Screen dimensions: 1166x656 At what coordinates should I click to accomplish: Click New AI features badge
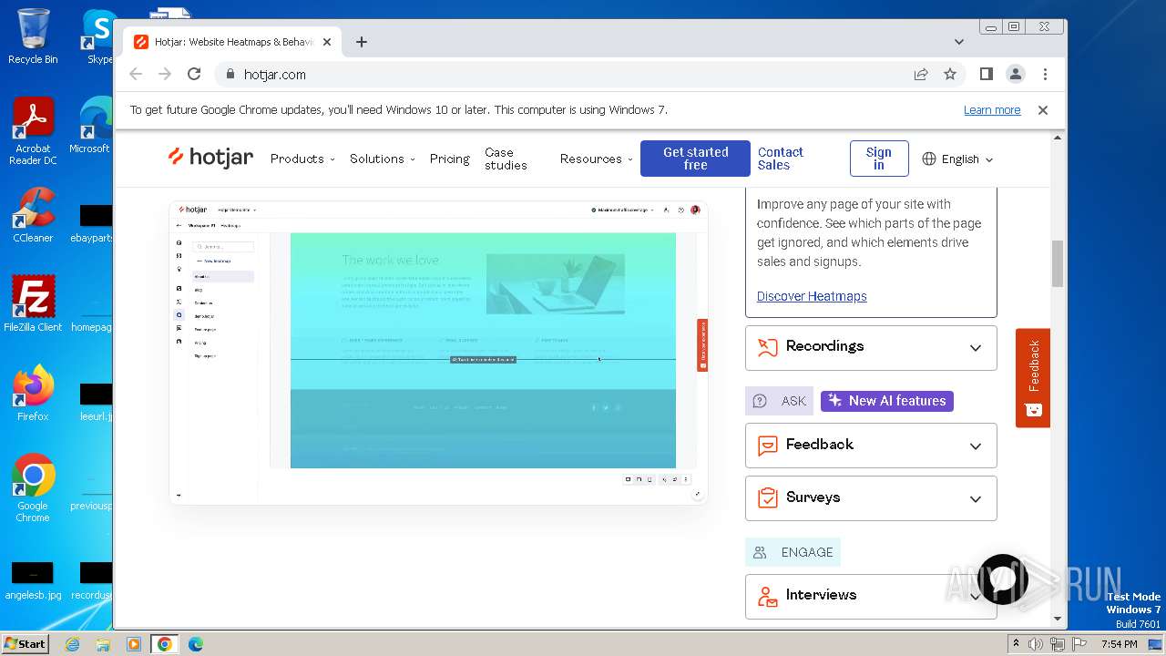tap(887, 401)
